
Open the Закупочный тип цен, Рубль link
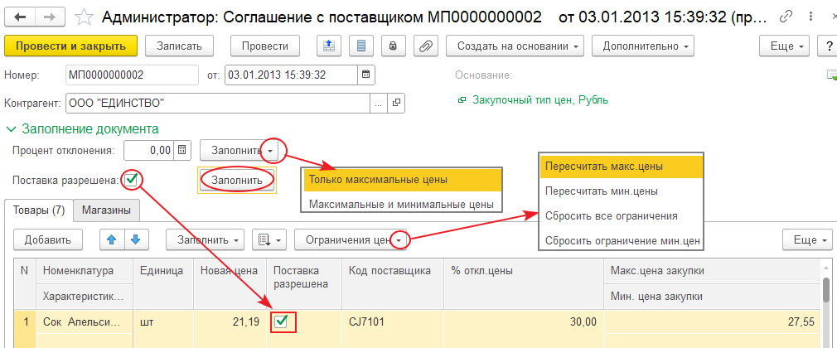[x=539, y=99]
